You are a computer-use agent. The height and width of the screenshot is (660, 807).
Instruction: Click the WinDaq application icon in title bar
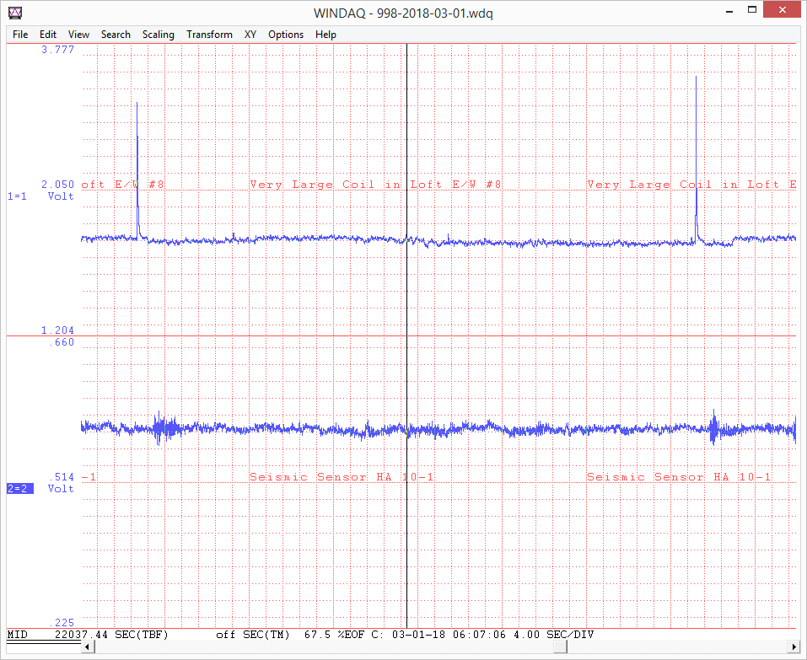click(x=14, y=13)
